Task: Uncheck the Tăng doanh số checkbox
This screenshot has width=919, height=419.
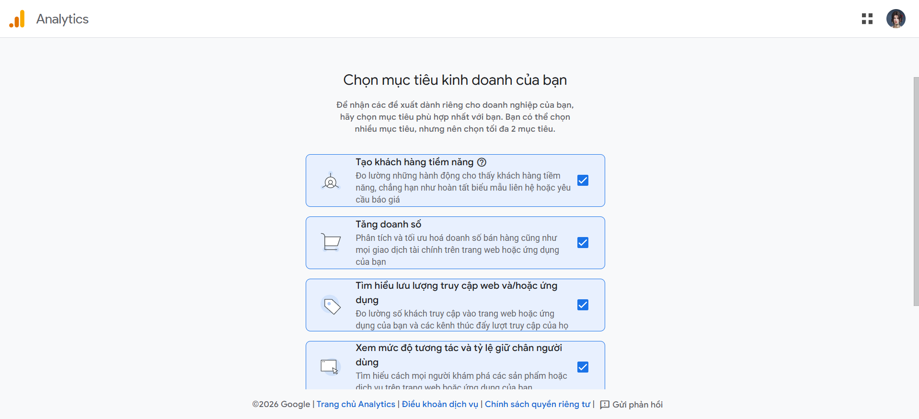Action: click(x=583, y=243)
